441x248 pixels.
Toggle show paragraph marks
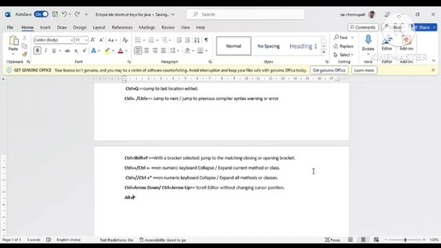[x=206, y=40]
